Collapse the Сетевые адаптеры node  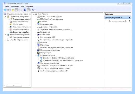[x=36, y=55]
